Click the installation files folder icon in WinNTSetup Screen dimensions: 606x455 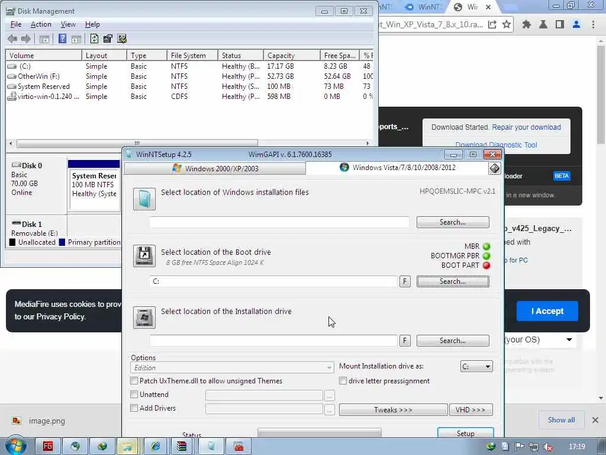(x=144, y=199)
